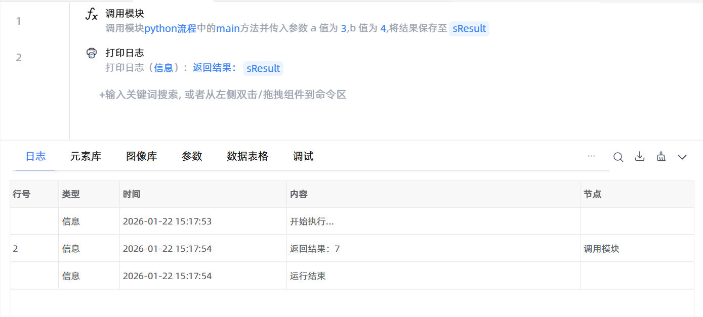Go to the 参数 tab
The height and width of the screenshot is (317, 703).
point(192,157)
